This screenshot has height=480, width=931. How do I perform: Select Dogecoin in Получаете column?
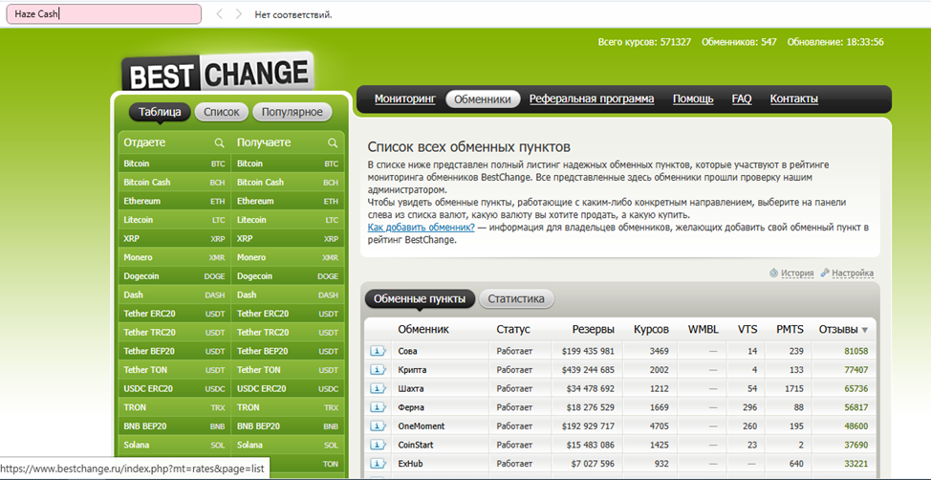[288, 276]
